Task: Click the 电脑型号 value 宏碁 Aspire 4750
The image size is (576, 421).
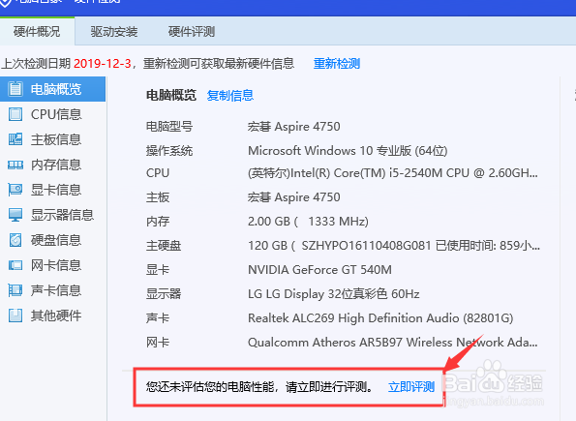Action: pos(294,127)
